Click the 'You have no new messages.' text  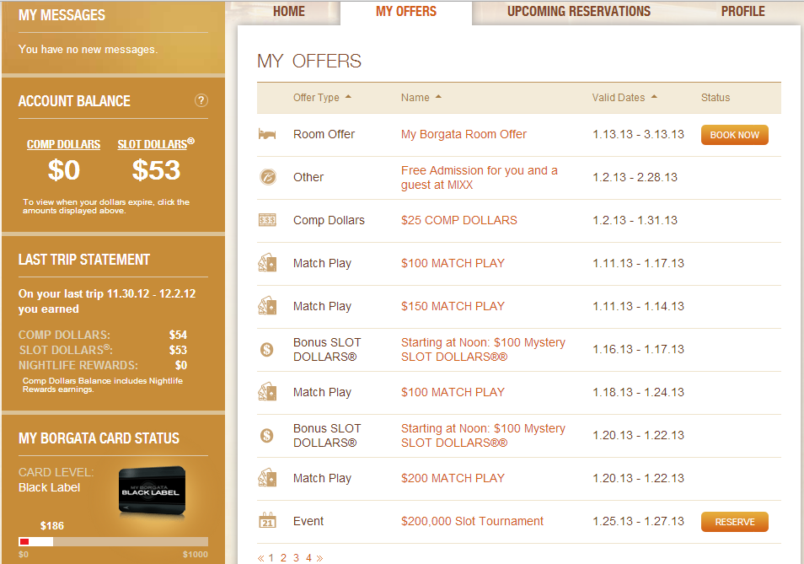coord(88,49)
